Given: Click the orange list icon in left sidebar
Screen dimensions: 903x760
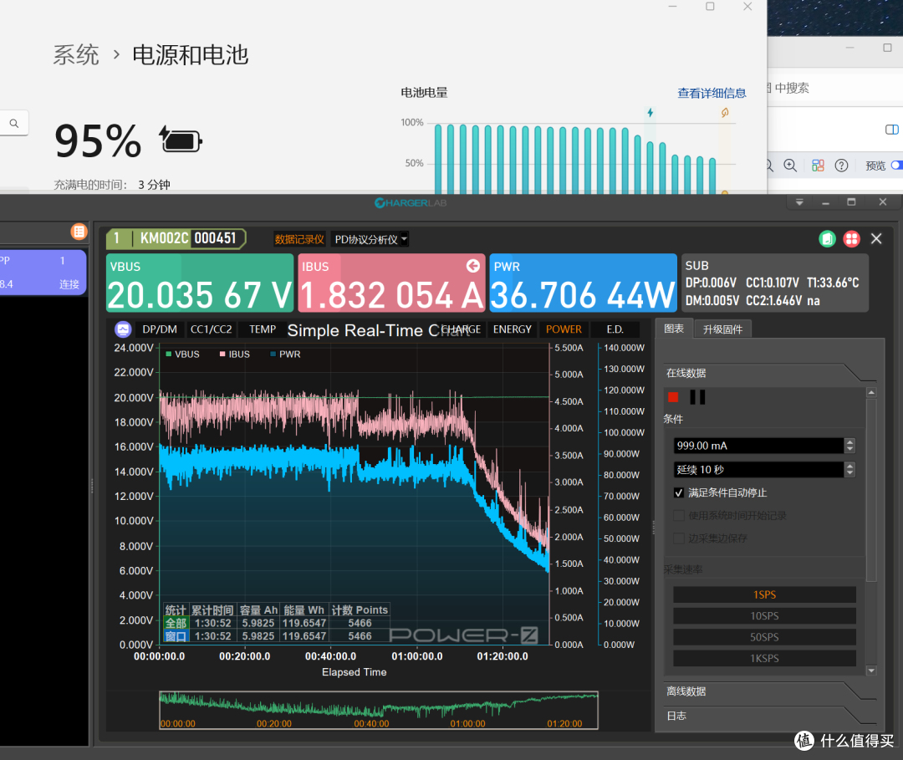Looking at the screenshot, I should pos(79,232).
